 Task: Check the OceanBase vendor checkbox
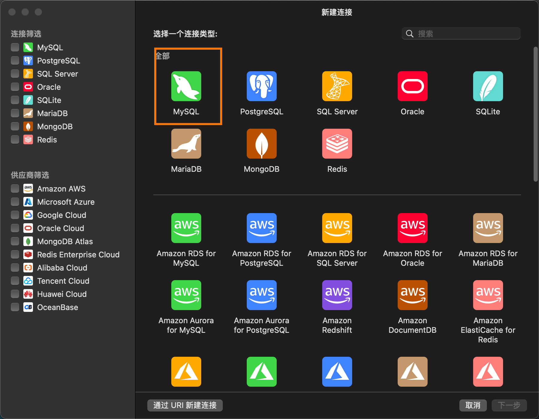click(x=15, y=307)
